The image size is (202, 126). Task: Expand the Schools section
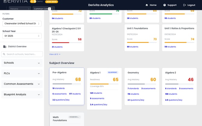[x=22, y=63]
